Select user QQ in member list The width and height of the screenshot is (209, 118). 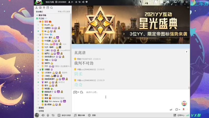45,31
